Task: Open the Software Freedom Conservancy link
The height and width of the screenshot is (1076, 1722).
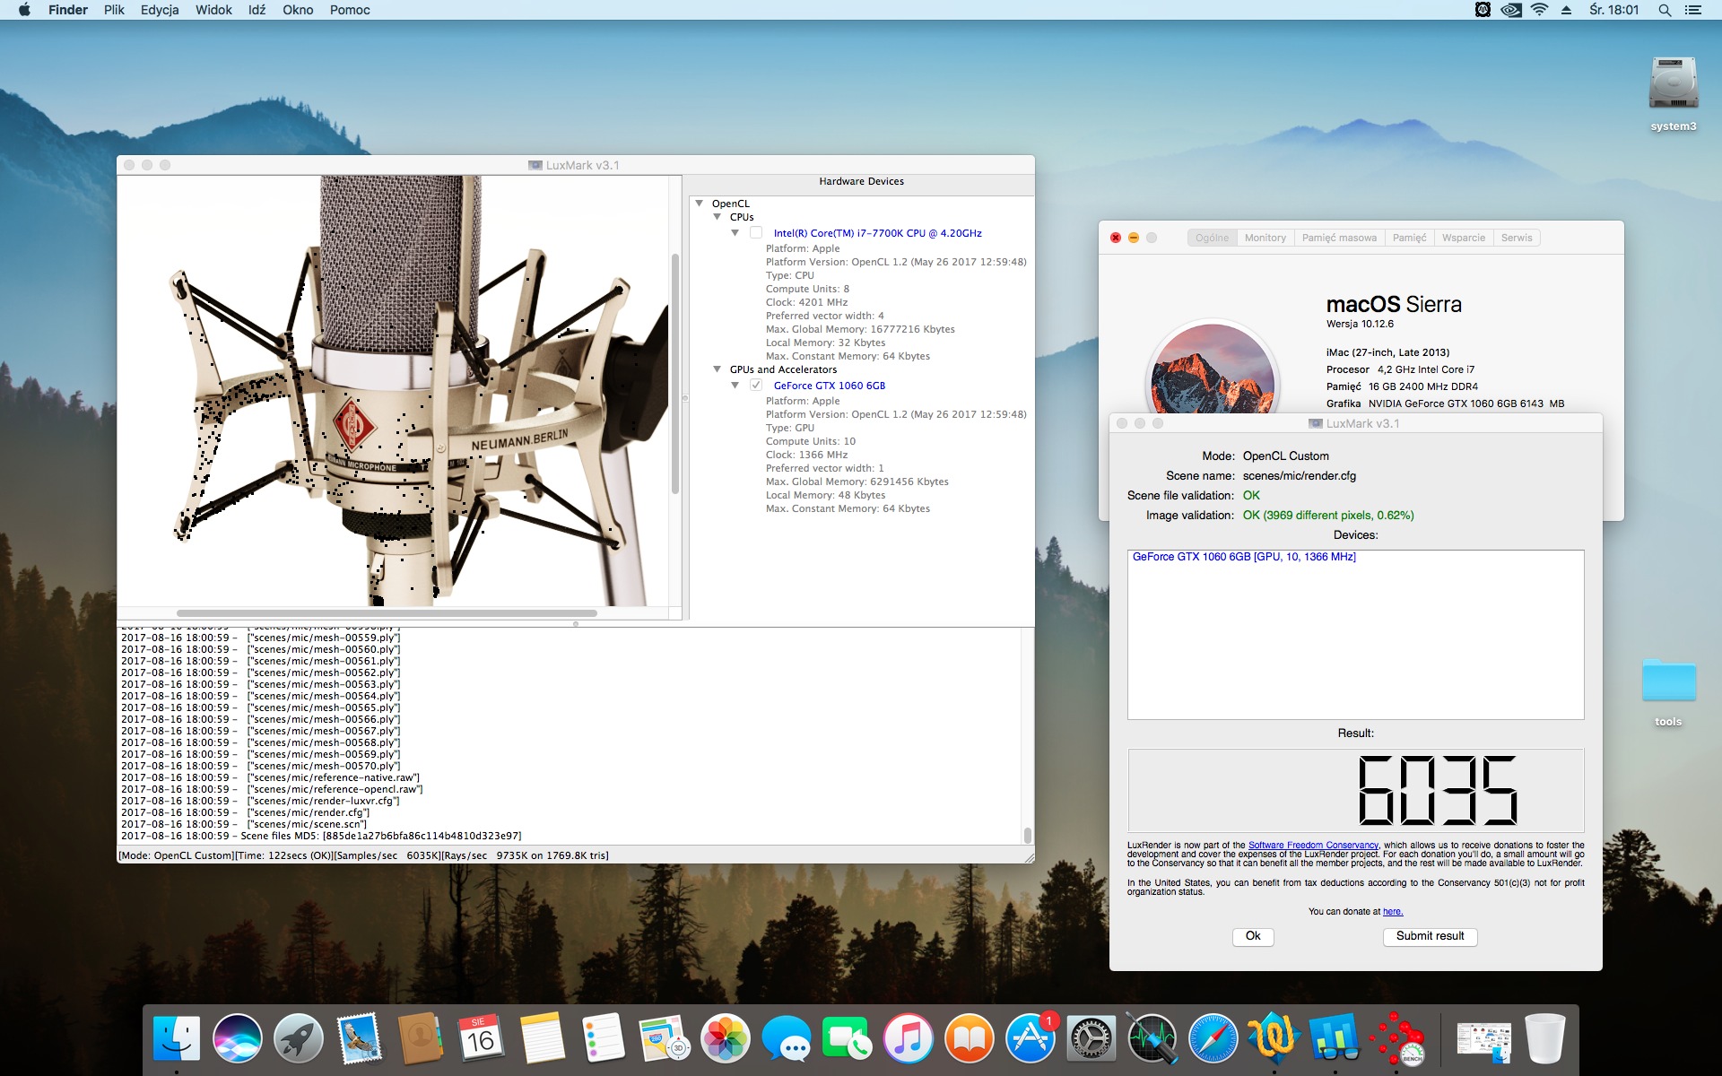Action: click(1313, 846)
